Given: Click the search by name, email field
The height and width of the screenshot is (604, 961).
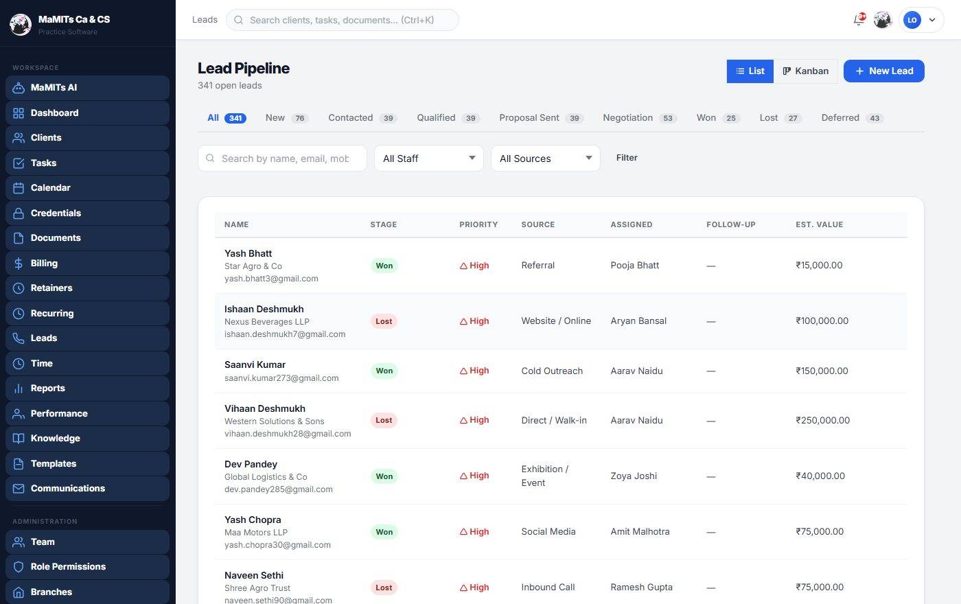Looking at the screenshot, I should (x=282, y=159).
